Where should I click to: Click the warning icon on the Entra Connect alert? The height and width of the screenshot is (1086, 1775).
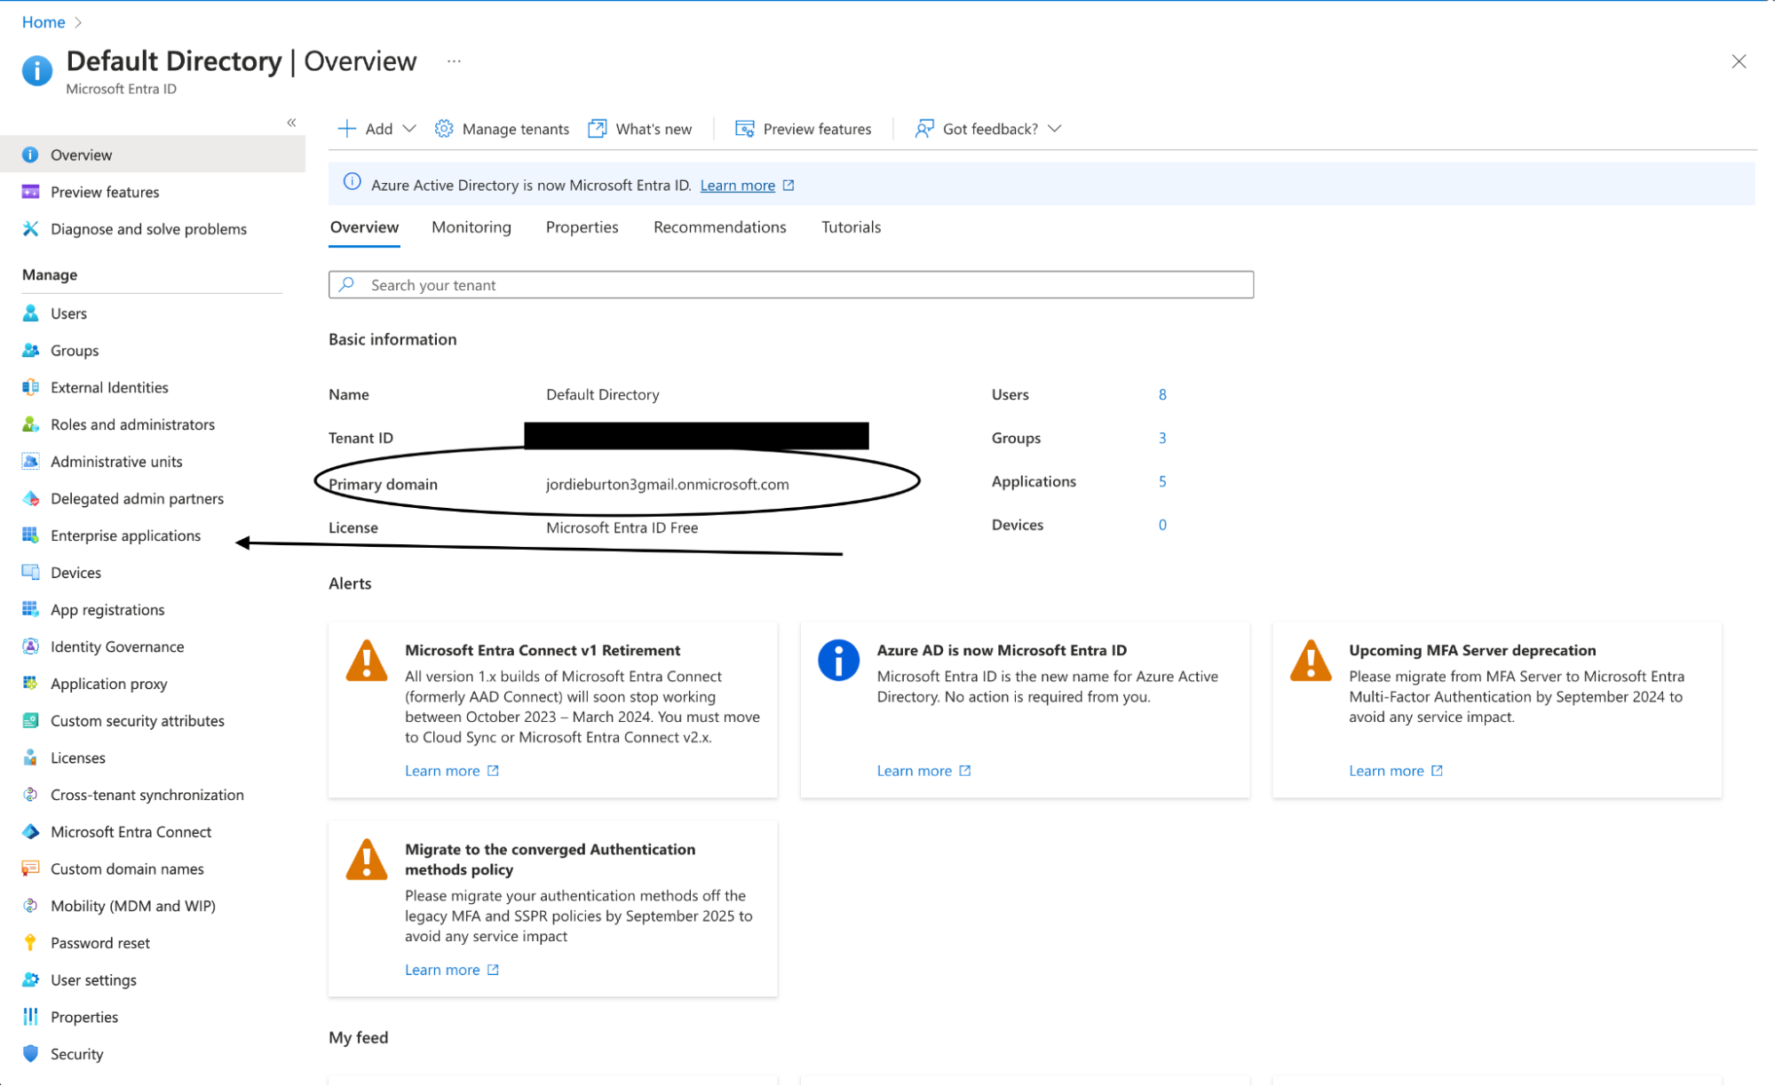[x=367, y=661]
